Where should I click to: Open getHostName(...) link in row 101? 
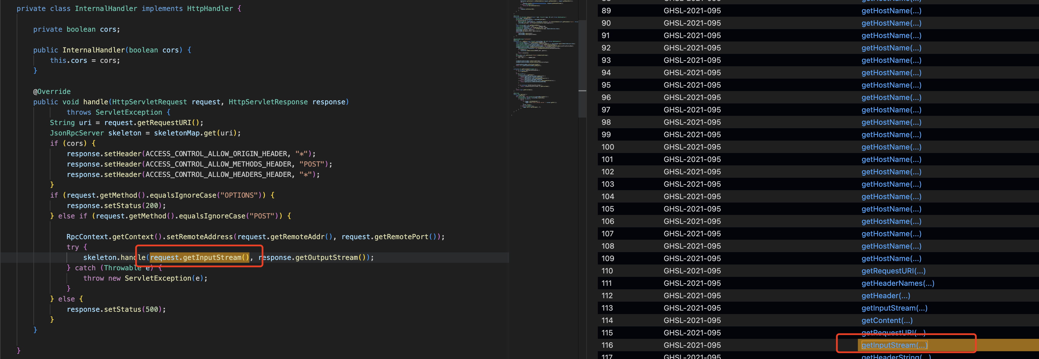pyautogui.click(x=891, y=159)
